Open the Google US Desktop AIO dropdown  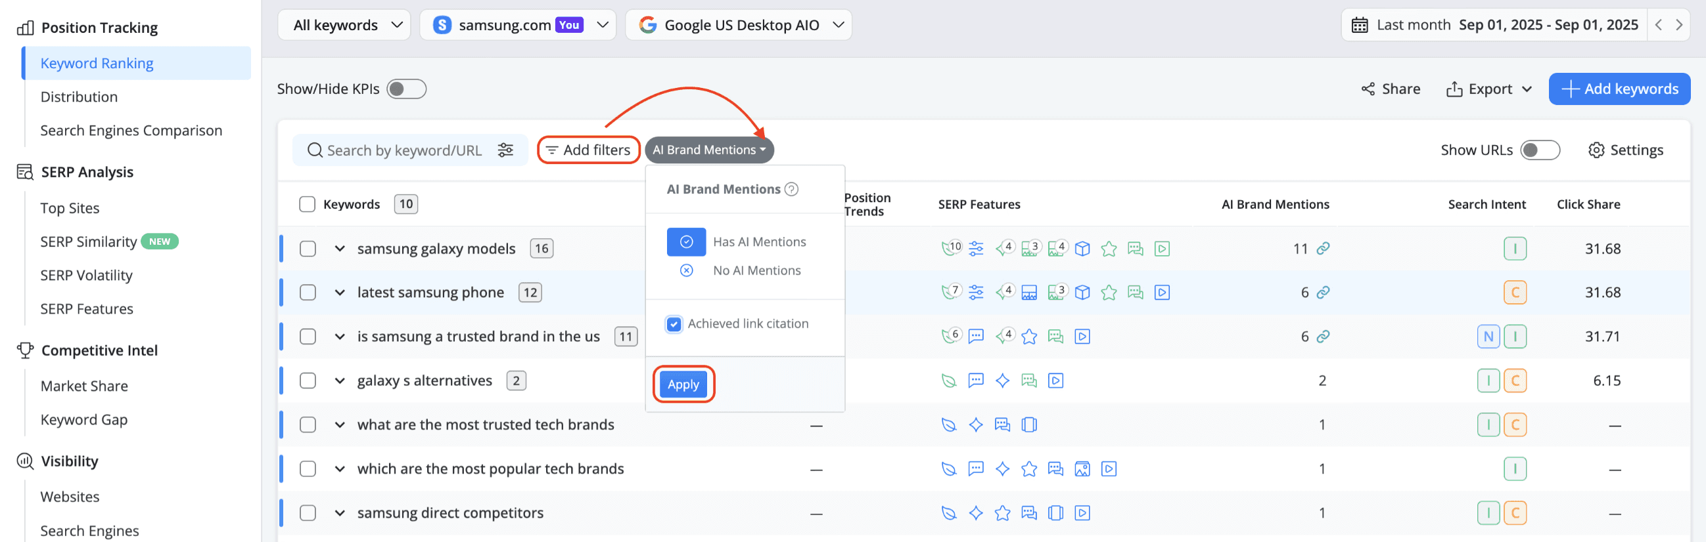click(x=739, y=25)
